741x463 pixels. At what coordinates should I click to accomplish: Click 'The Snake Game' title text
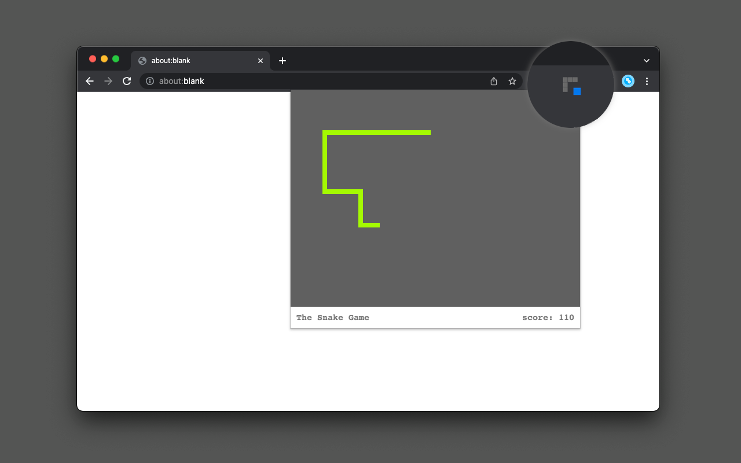pyautogui.click(x=333, y=317)
